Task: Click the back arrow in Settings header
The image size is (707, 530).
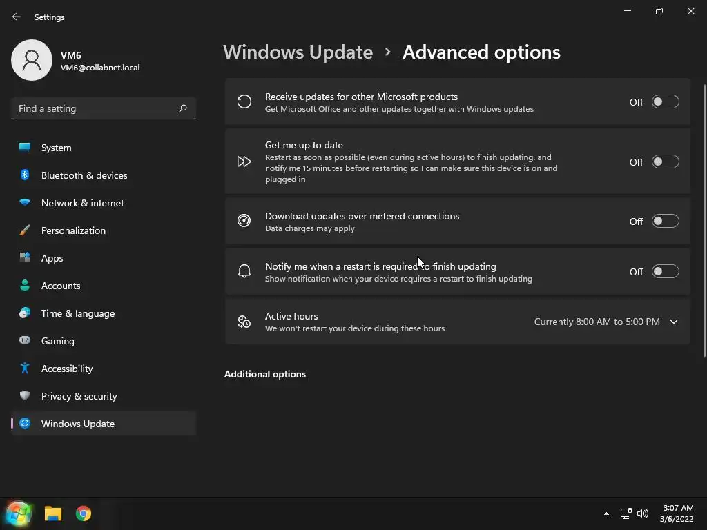Action: 17,17
